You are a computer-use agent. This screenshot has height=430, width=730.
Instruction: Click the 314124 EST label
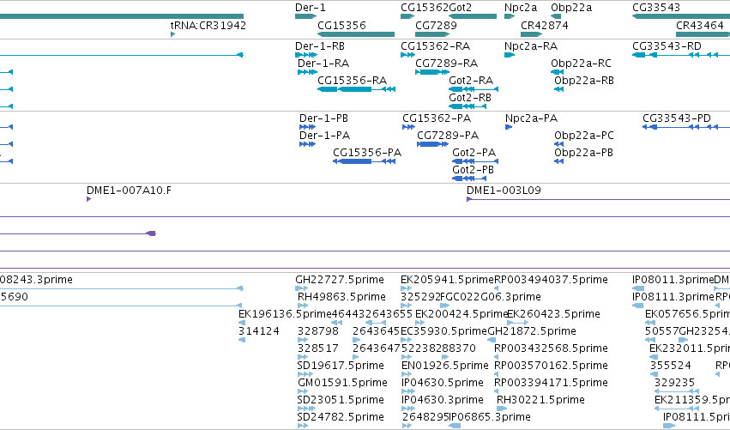pyautogui.click(x=259, y=331)
